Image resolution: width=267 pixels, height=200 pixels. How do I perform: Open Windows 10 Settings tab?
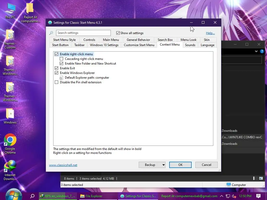click(104, 45)
